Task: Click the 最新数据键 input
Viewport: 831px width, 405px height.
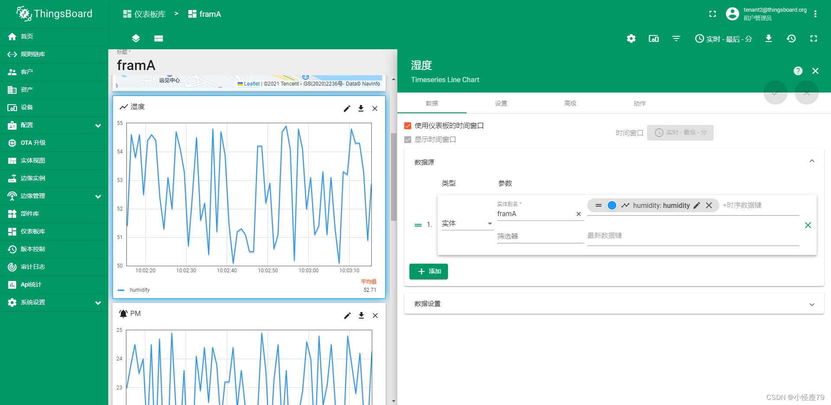Action: pos(693,236)
